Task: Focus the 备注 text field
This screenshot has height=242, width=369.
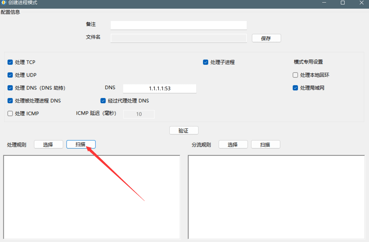Action: (x=178, y=25)
